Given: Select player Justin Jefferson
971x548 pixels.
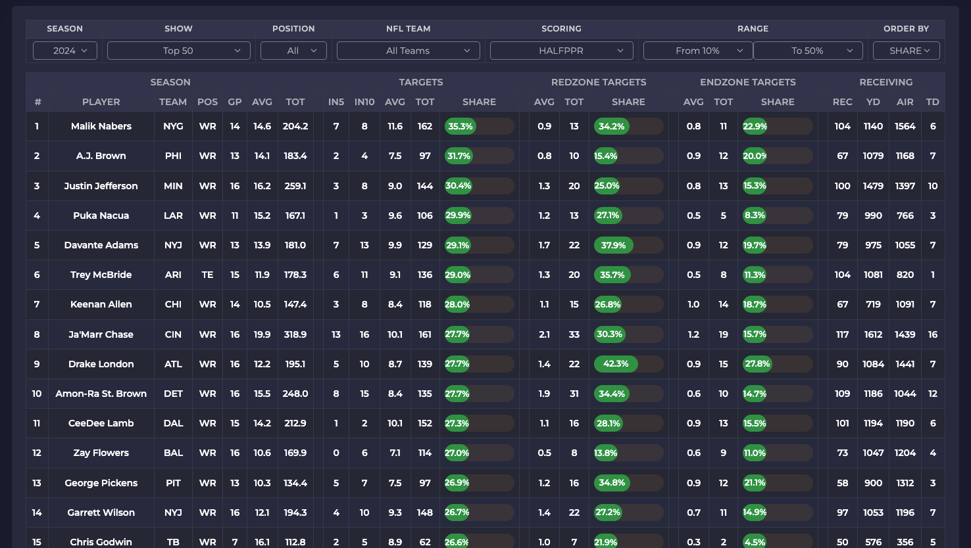Looking at the screenshot, I should pyautogui.click(x=101, y=186).
